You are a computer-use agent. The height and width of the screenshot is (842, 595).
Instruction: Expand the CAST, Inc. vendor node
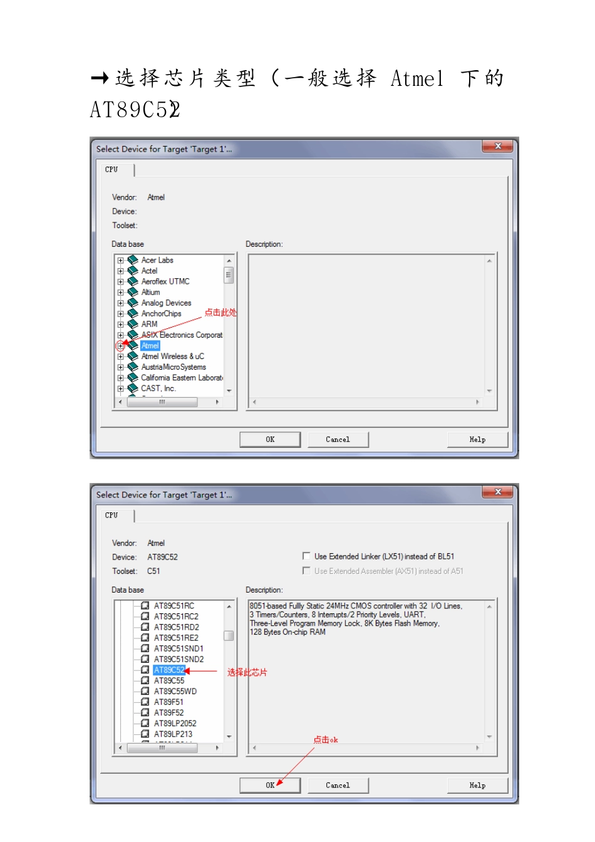[120, 388]
